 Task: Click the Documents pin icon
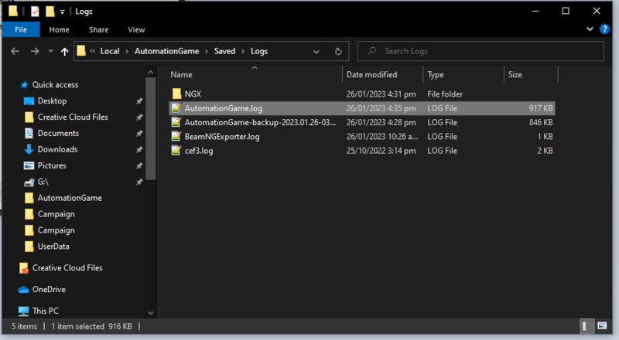pos(139,134)
